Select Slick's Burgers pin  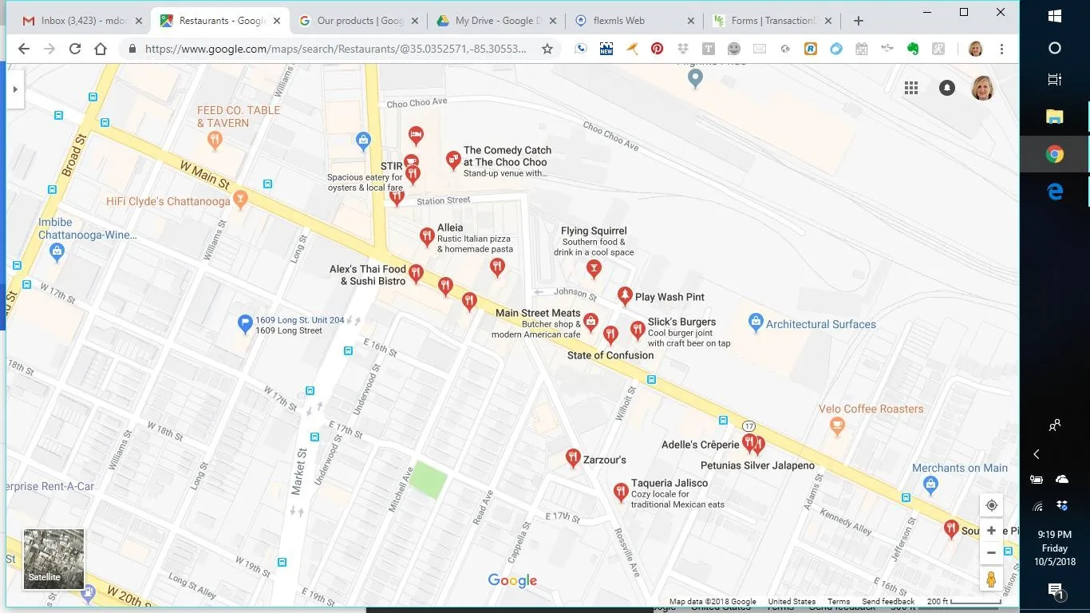638,329
